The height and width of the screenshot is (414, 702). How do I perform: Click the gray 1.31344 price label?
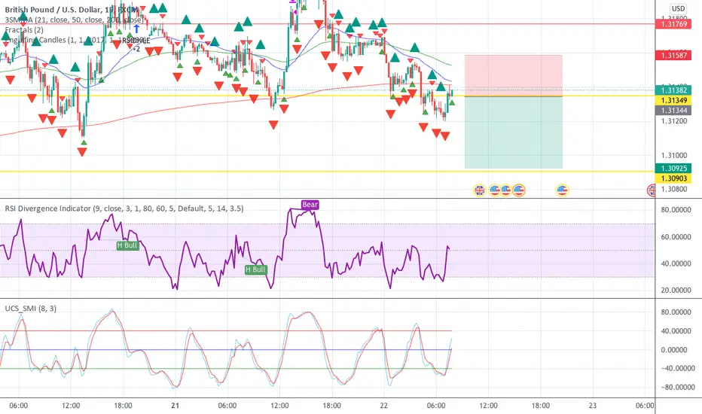[x=674, y=111]
